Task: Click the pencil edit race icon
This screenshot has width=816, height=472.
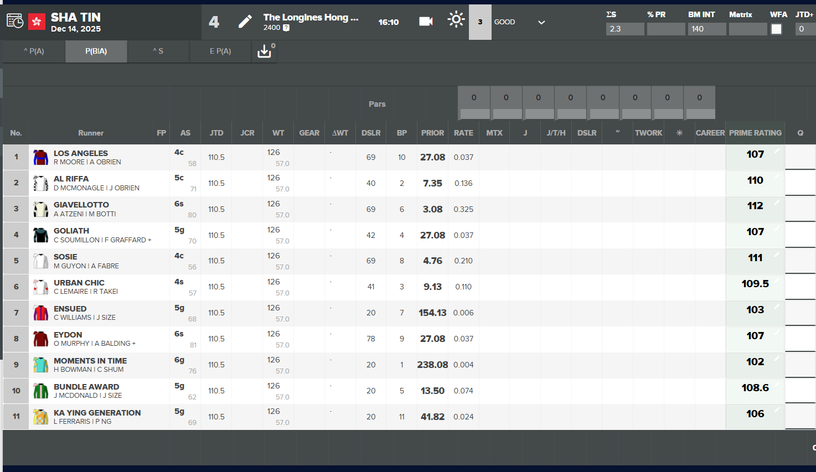Action: [245, 22]
